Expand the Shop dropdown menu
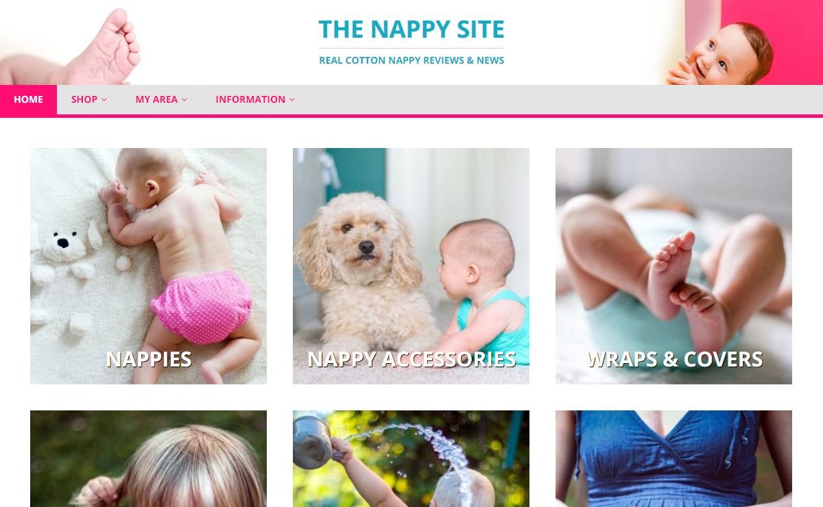Image resolution: width=823 pixels, height=507 pixels. [89, 99]
